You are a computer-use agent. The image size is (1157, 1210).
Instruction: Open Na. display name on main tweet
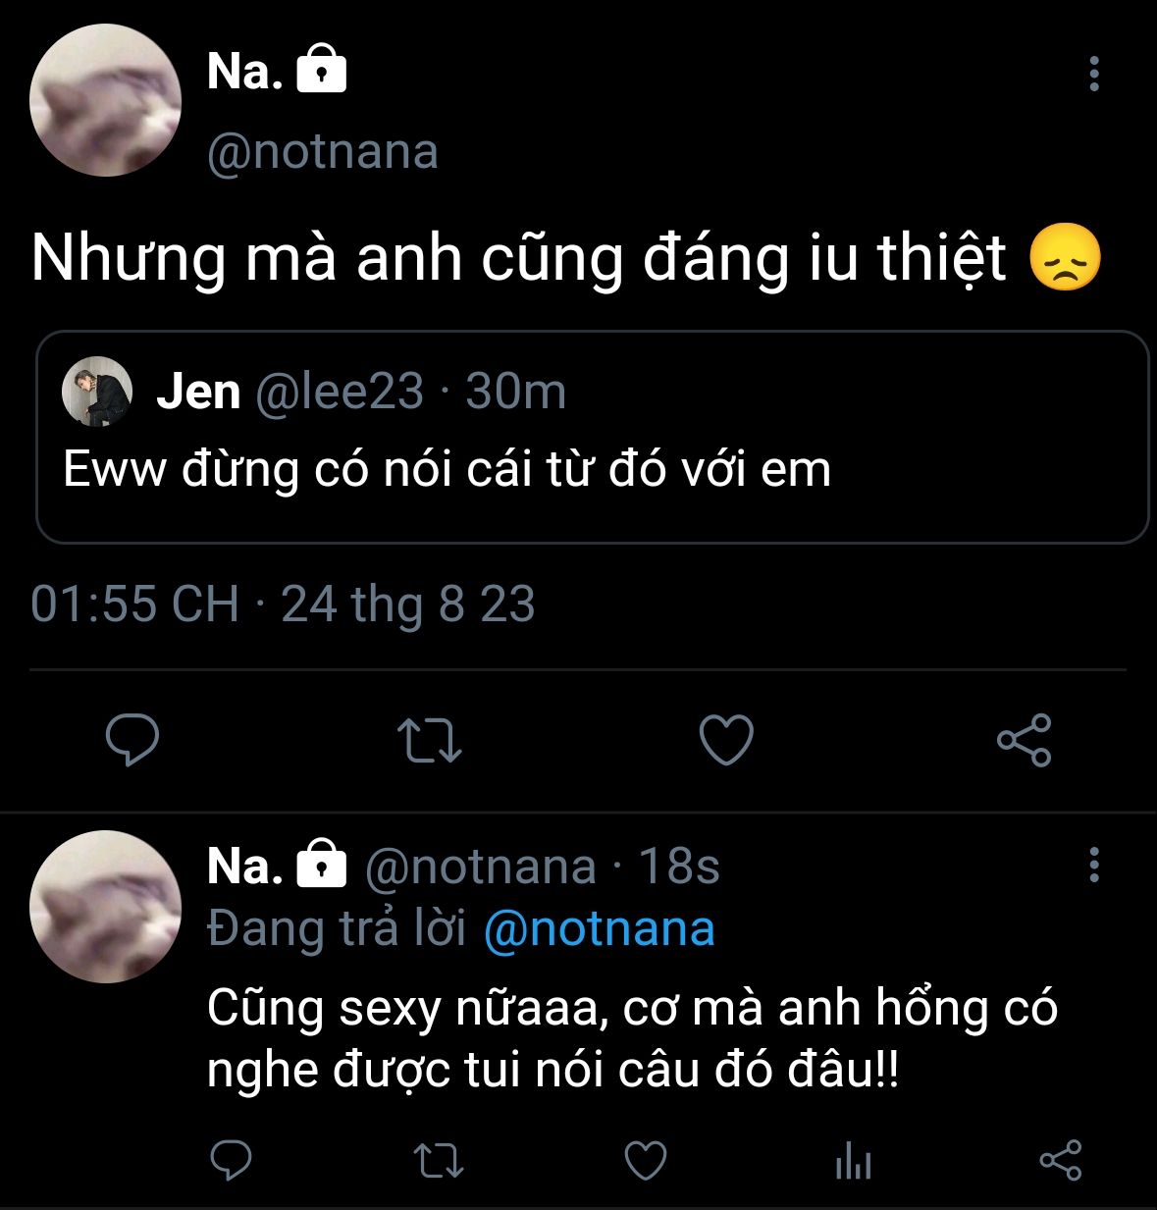[244, 72]
